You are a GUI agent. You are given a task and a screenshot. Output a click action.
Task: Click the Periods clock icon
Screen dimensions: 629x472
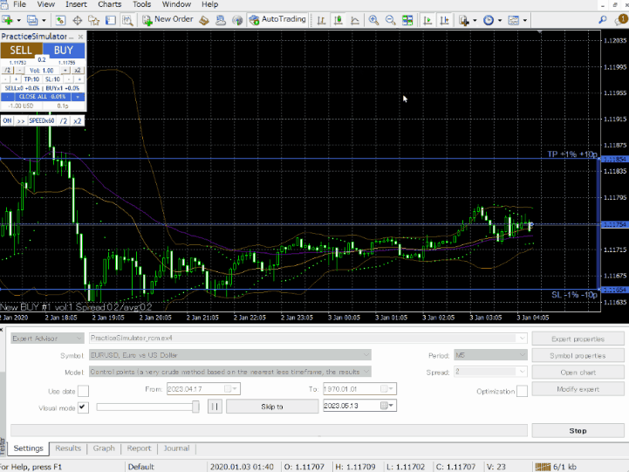click(x=489, y=20)
